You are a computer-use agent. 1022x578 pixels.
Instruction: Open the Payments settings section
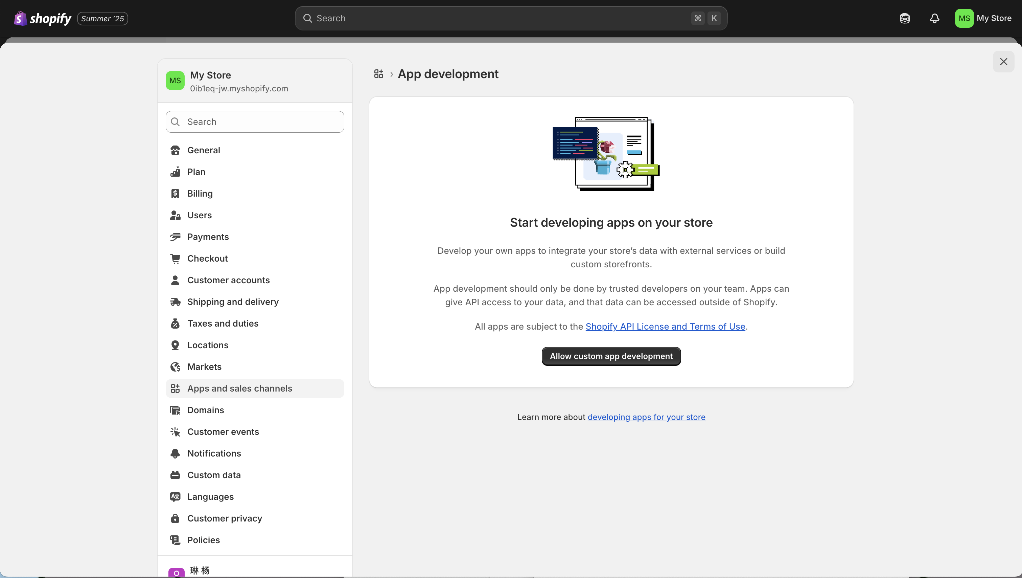coord(208,237)
